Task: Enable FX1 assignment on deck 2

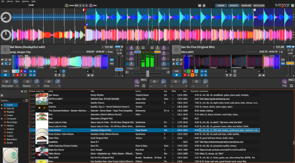Action: [283, 59]
